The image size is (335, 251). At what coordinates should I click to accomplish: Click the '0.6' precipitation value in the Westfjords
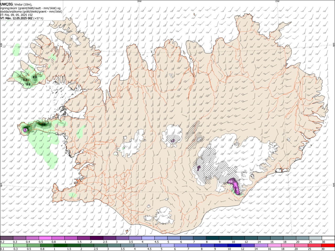[28, 84]
